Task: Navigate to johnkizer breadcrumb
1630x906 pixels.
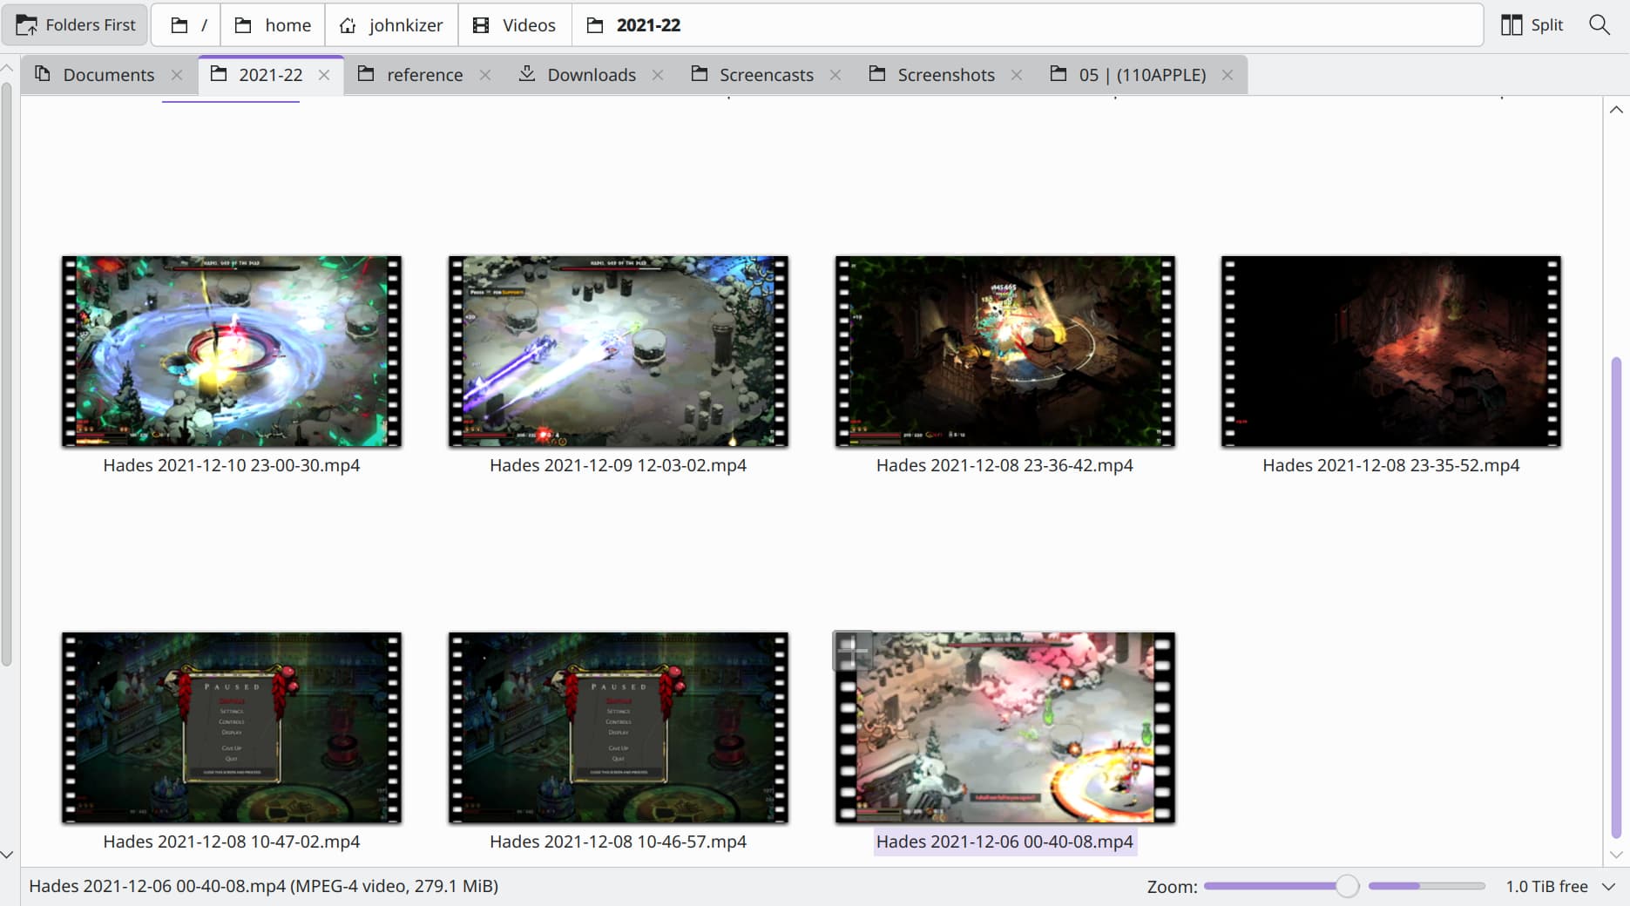Action: pyautogui.click(x=391, y=25)
